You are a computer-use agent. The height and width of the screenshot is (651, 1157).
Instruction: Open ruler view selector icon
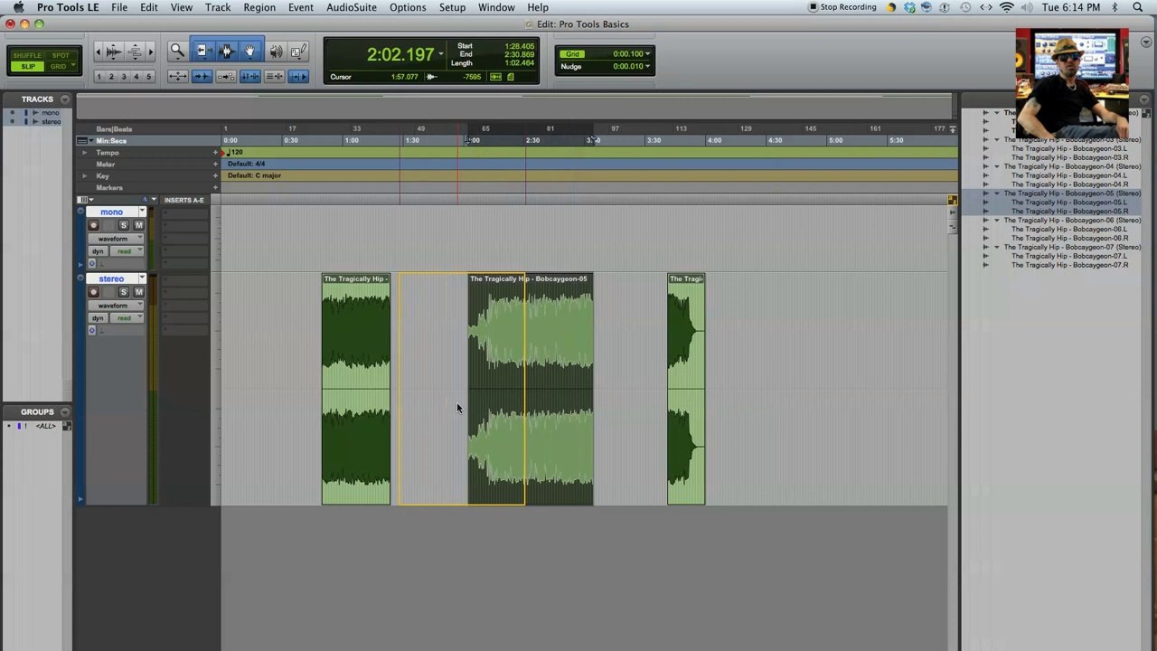pyautogui.click(x=83, y=140)
